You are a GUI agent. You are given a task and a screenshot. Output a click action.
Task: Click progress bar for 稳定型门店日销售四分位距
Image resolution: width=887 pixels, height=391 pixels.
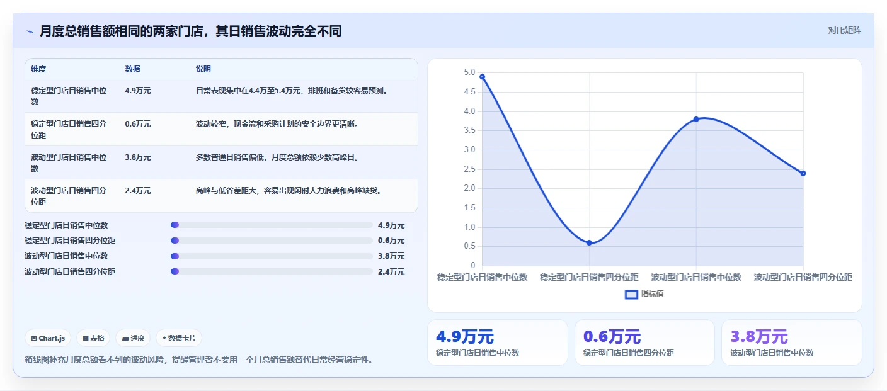[272, 241]
